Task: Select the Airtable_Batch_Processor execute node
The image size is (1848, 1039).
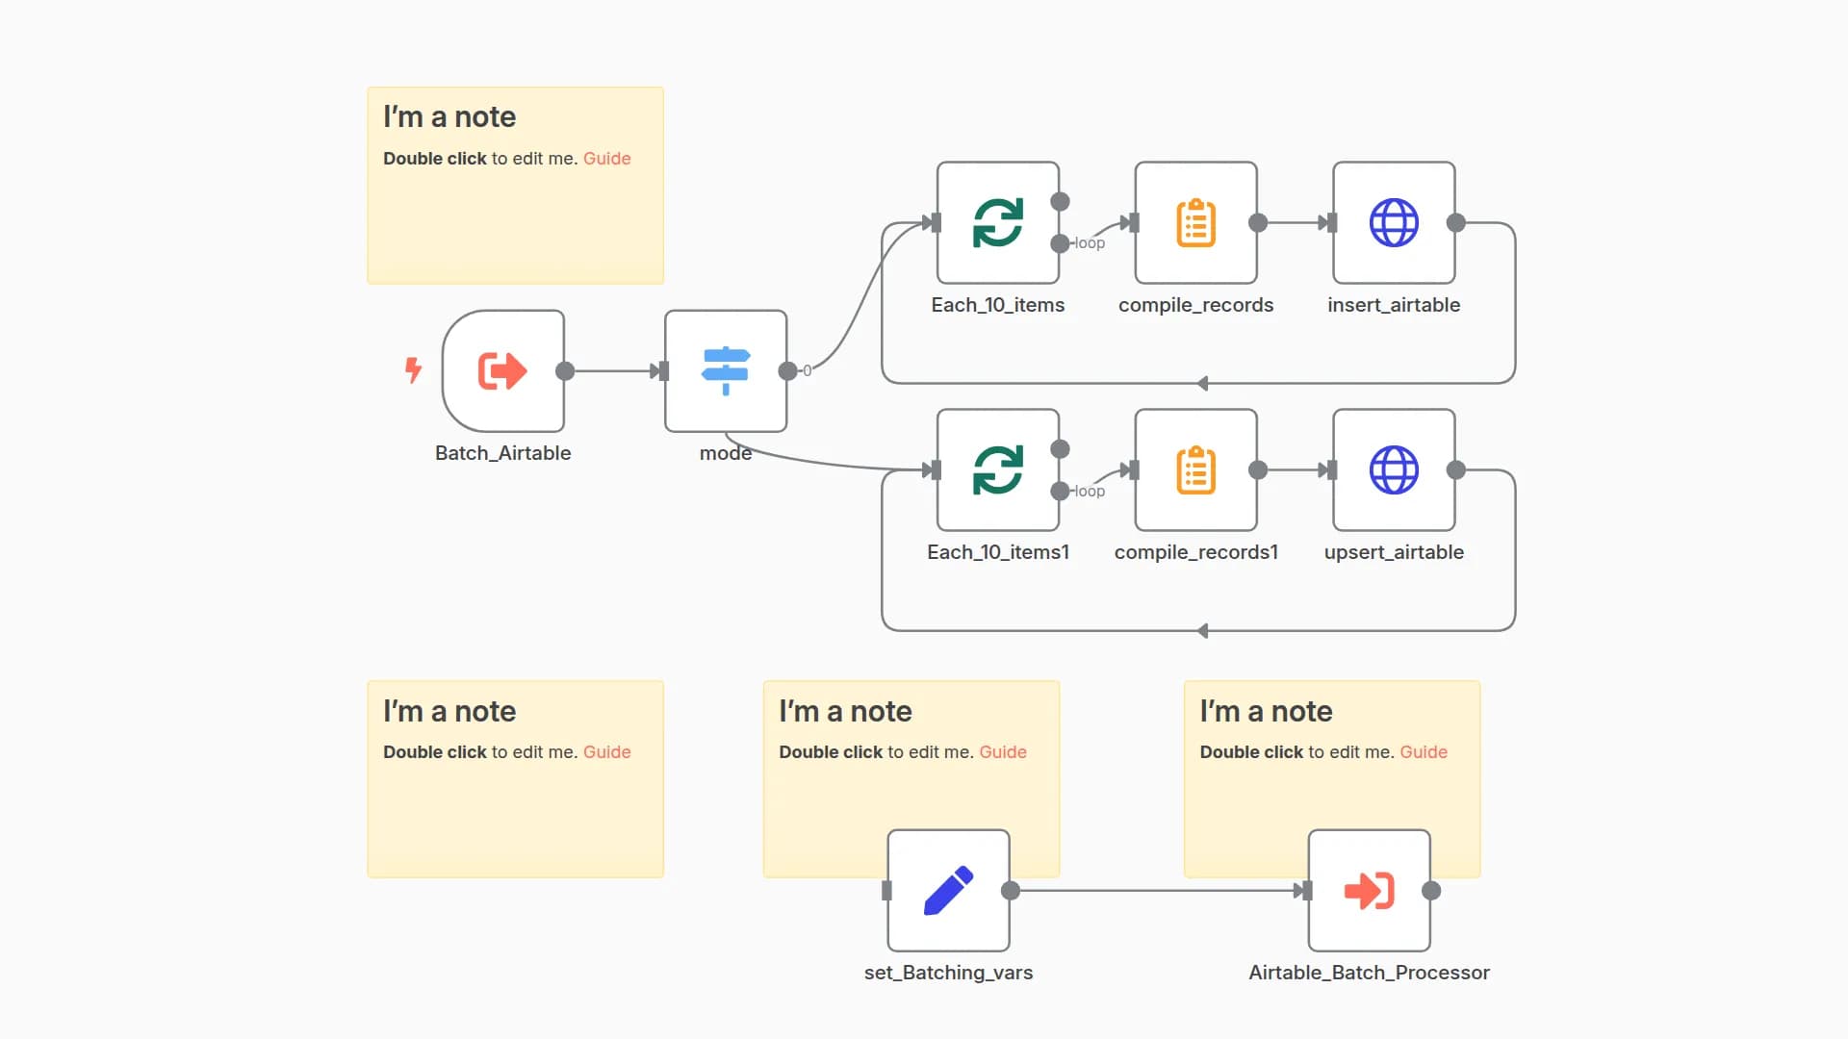Action: click(x=1369, y=891)
